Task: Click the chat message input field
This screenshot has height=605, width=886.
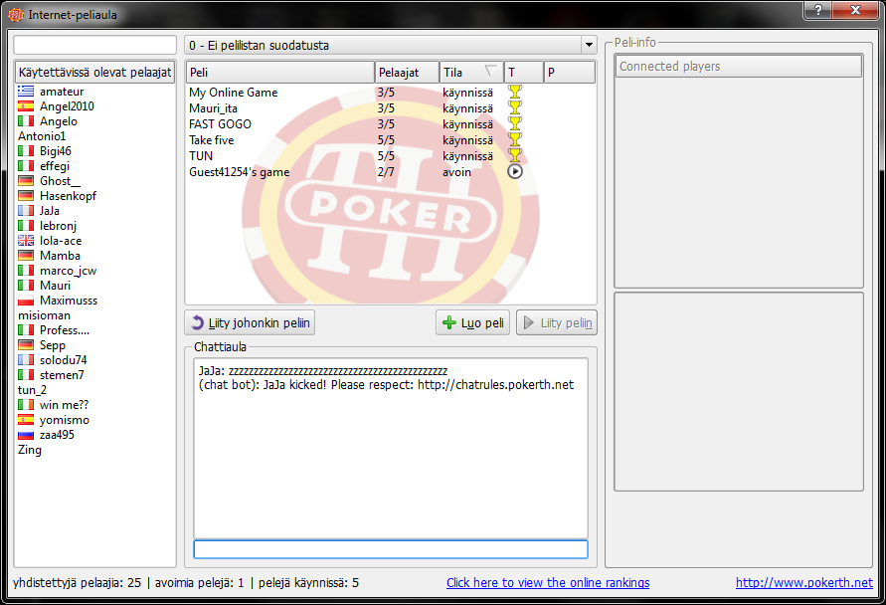Action: (390, 549)
